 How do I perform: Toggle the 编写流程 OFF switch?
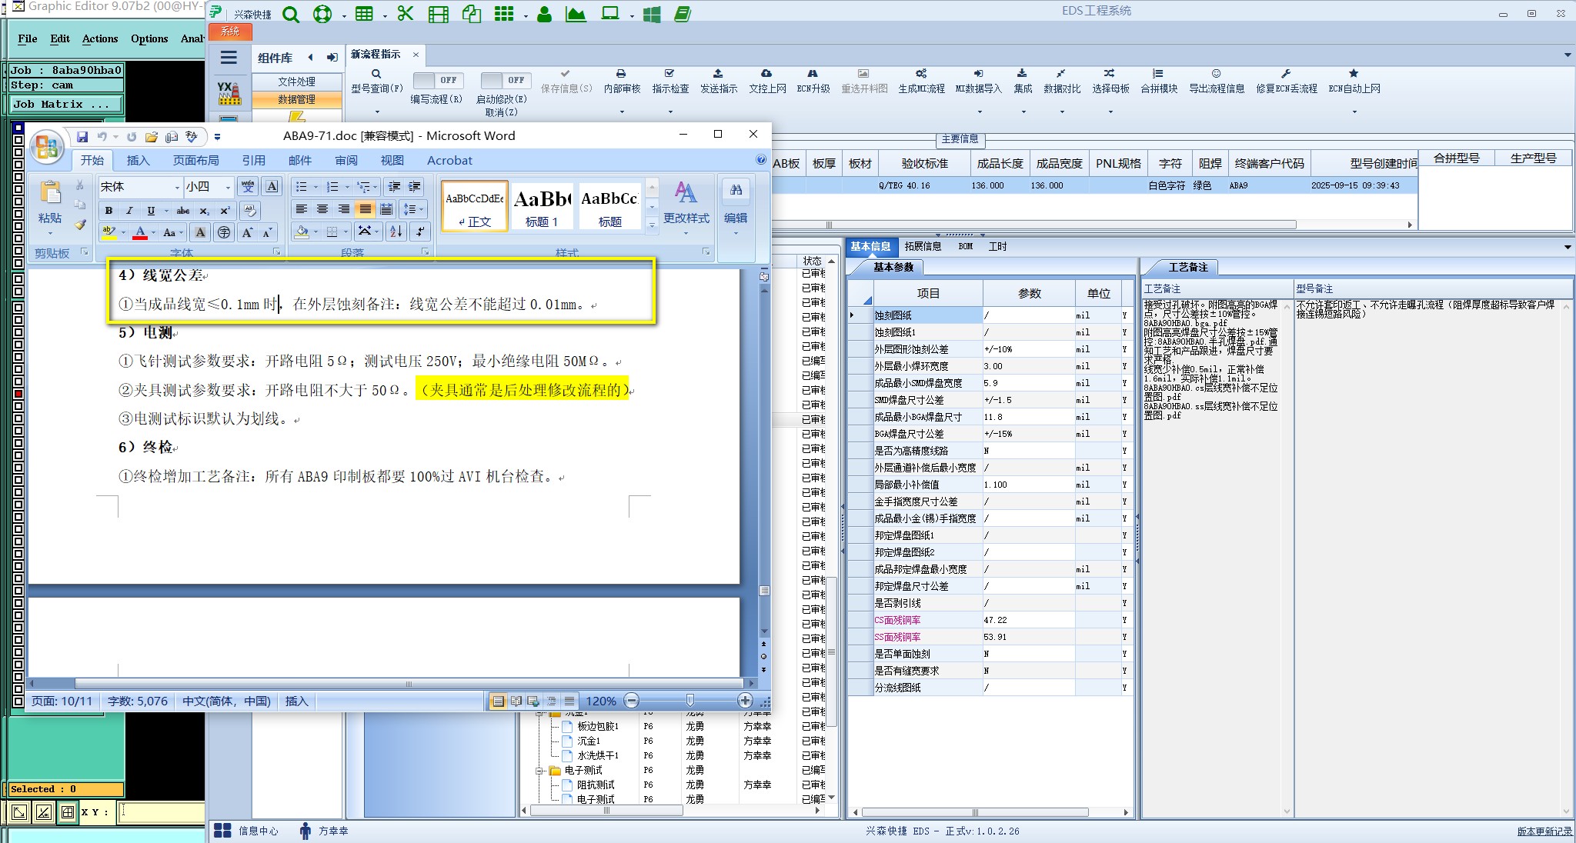[x=438, y=80]
